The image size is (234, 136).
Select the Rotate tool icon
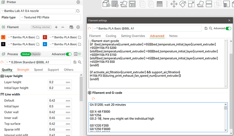pos(183,4)
